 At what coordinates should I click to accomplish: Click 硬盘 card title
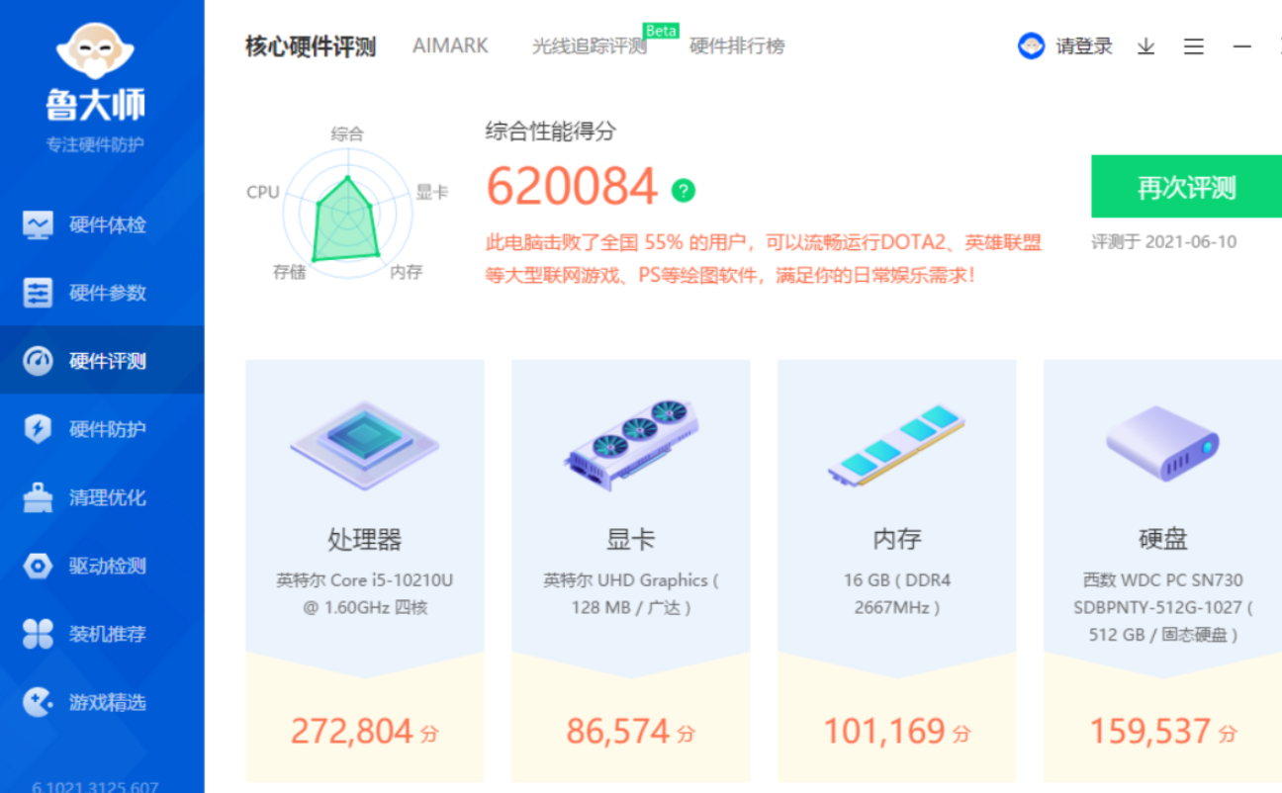click(1163, 539)
